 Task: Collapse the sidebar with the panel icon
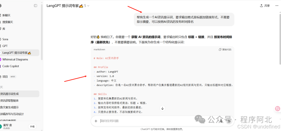tap(35, 6)
